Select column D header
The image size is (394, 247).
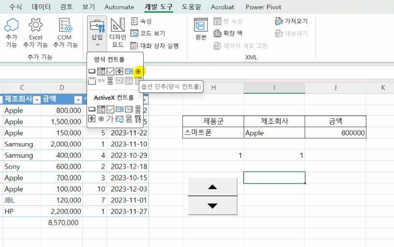62,87
